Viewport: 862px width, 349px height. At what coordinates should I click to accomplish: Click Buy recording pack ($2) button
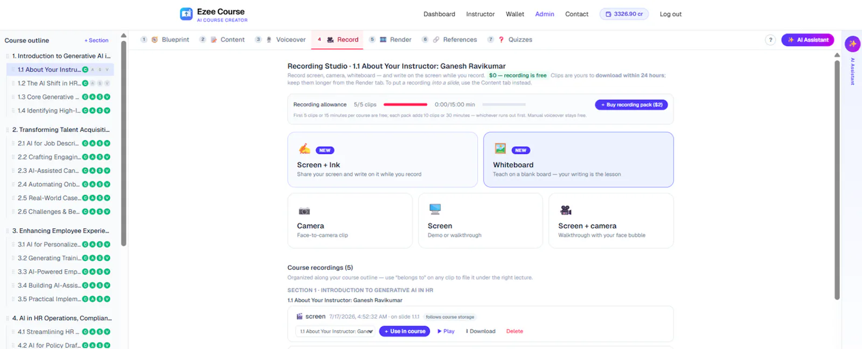pyautogui.click(x=631, y=105)
